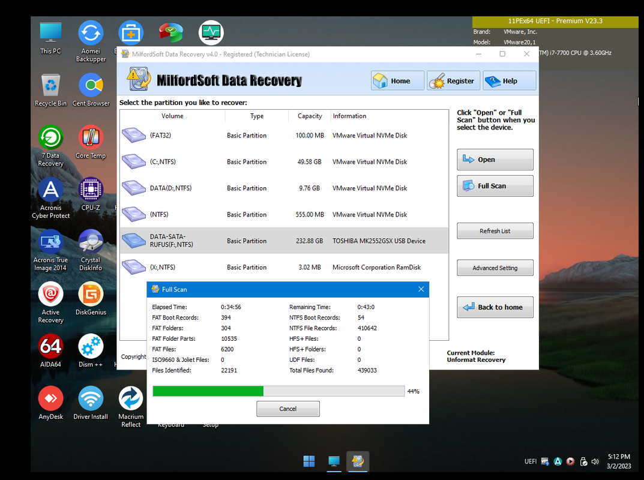Open Advanced Setting

[x=495, y=268]
